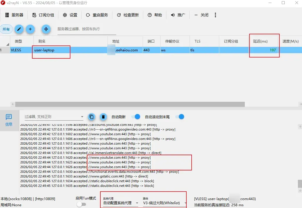The width and height of the screenshot is (302, 208).
Task: Open the 系统代理 dropdown
Action: 120,203
